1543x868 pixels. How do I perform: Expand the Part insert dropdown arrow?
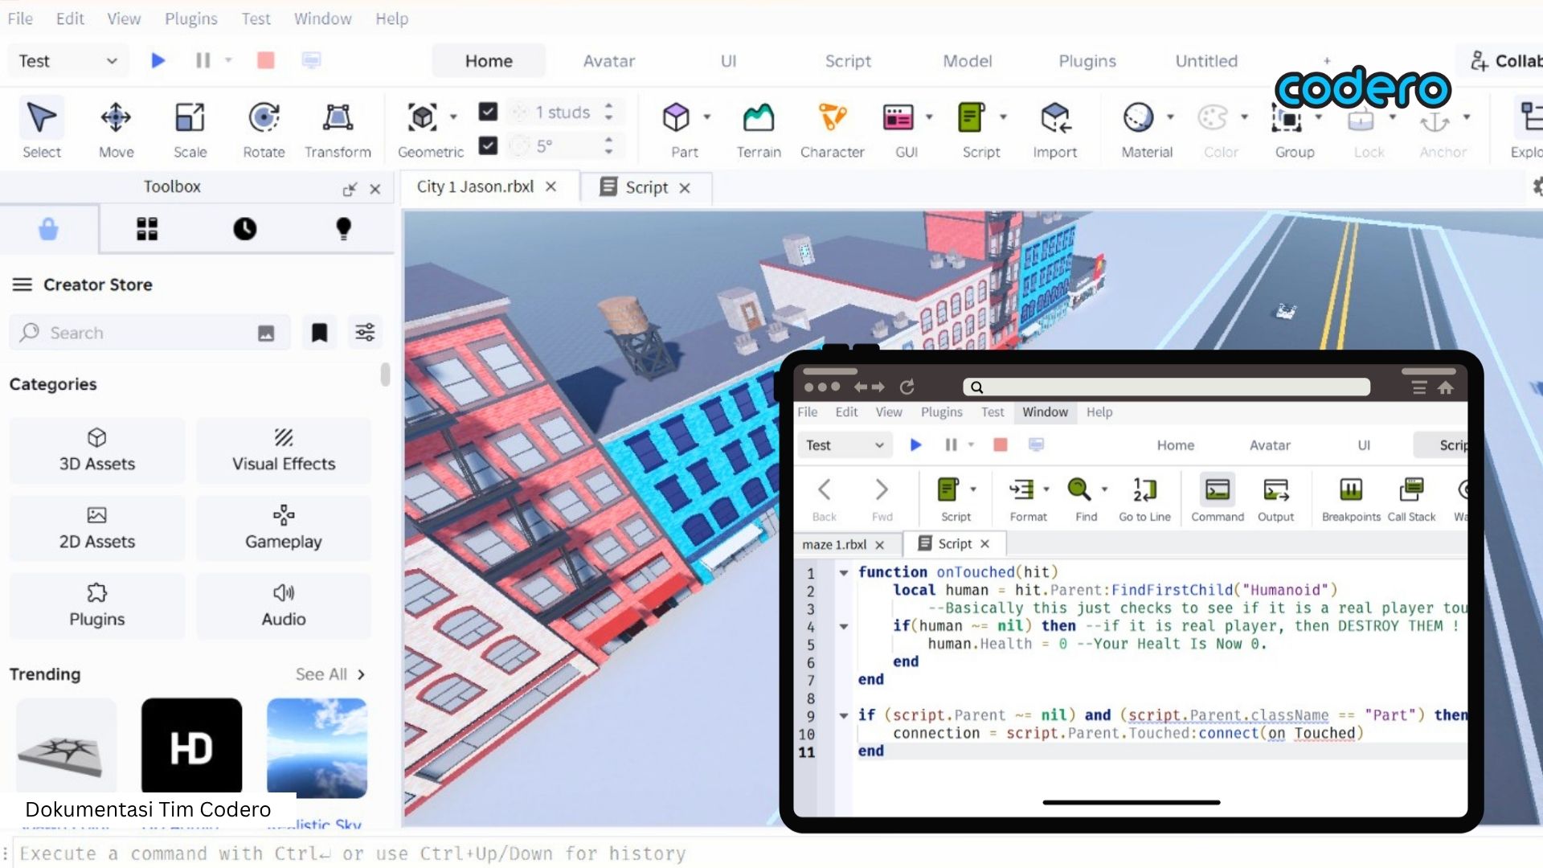pos(706,117)
